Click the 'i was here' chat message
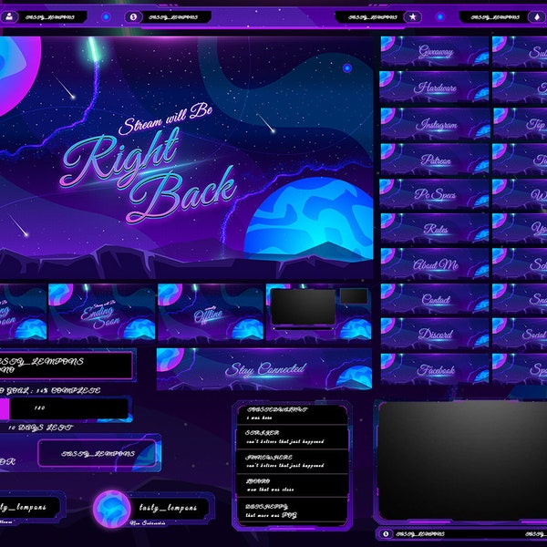This screenshot has height=547, width=547. [259, 418]
